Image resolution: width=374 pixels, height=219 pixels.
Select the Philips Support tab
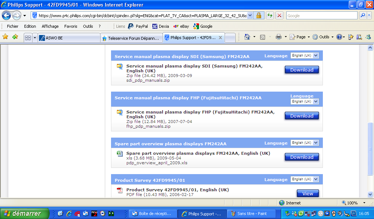[x=193, y=38]
